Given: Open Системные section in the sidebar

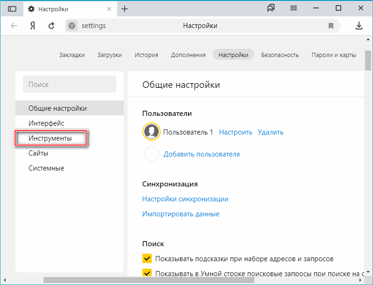Looking at the screenshot, I should (x=70, y=168).
